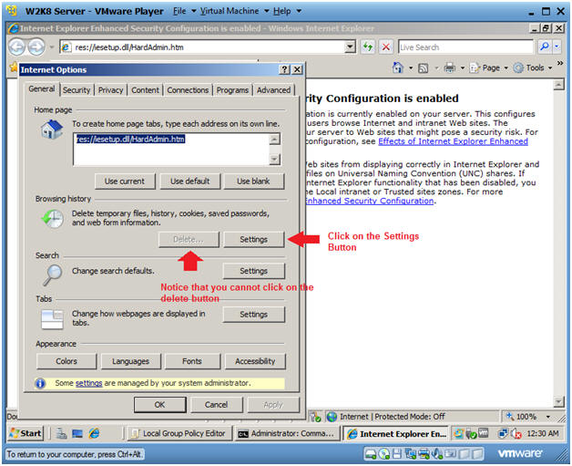572x466 pixels.
Task: Select the General tab
Action: pos(42,89)
